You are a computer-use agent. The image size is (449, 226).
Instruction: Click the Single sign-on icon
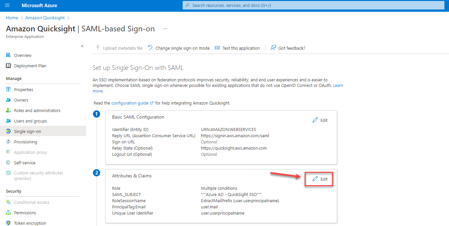9,131
